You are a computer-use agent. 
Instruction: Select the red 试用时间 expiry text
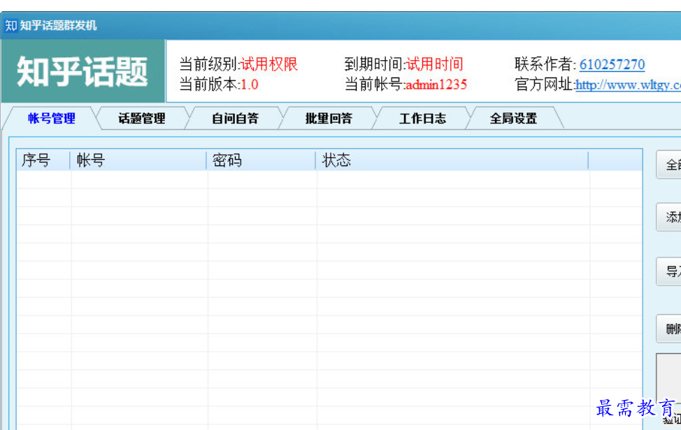(x=434, y=64)
